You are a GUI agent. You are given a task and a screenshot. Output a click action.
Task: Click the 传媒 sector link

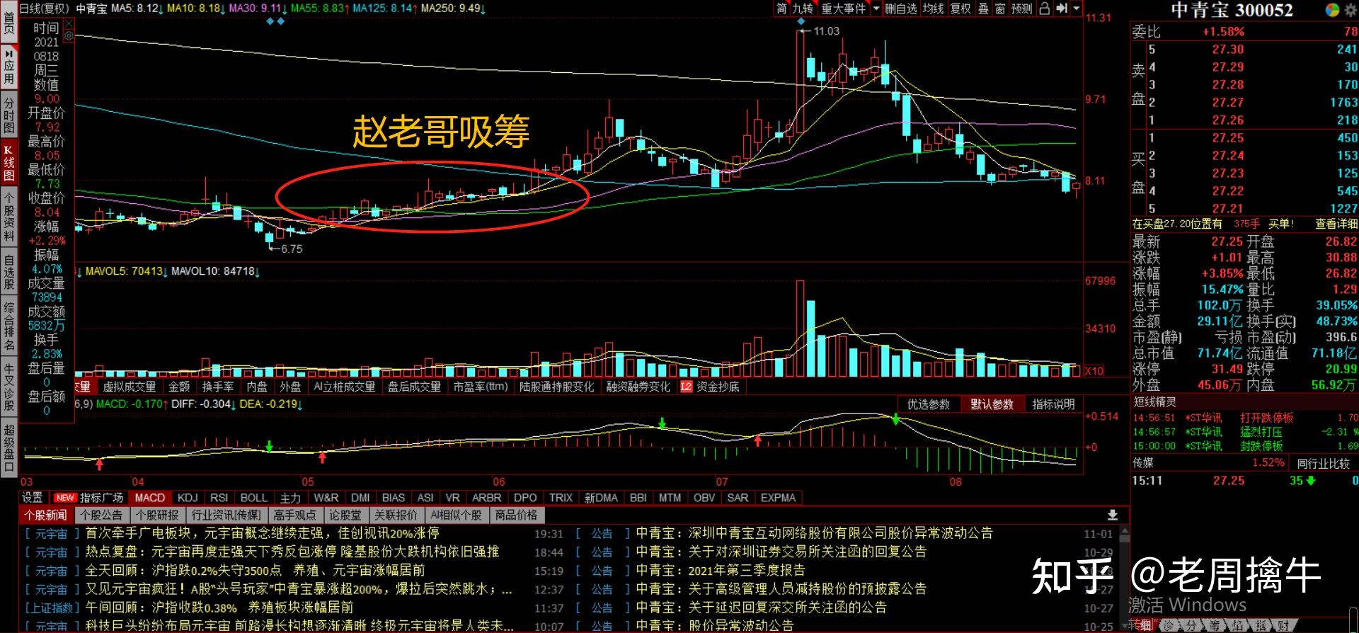pos(1142,463)
